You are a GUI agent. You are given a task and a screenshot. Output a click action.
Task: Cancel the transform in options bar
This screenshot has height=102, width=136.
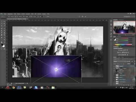tap(82, 17)
